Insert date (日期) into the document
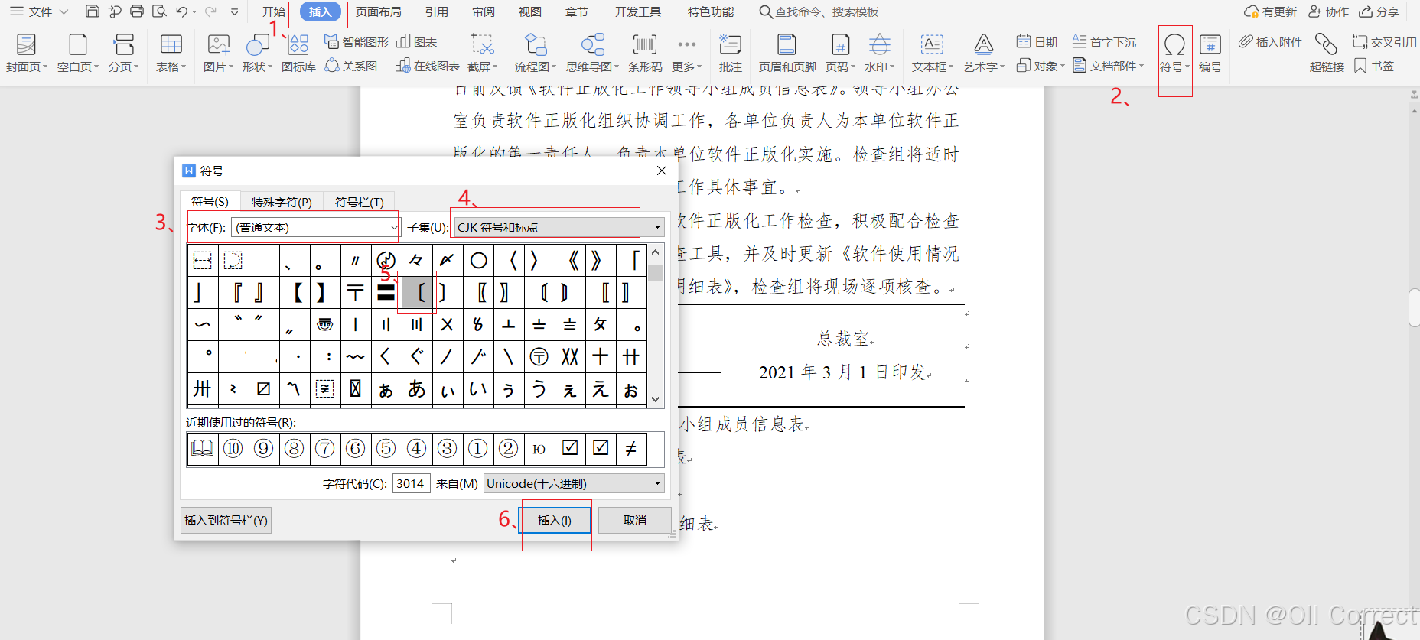The width and height of the screenshot is (1420, 640). click(x=1037, y=42)
